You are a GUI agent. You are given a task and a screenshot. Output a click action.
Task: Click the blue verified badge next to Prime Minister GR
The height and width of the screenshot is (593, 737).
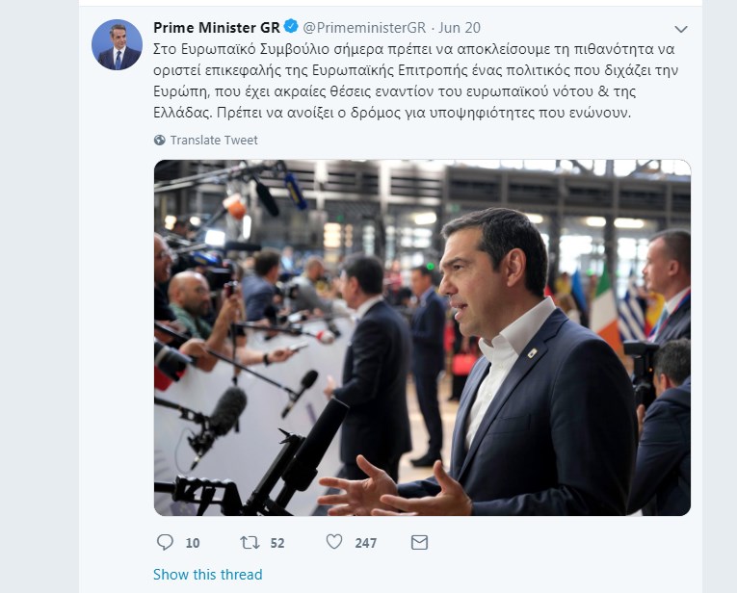click(x=291, y=27)
